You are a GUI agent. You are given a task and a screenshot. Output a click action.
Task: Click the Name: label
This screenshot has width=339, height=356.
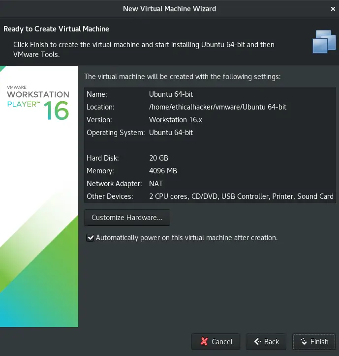tap(97, 94)
